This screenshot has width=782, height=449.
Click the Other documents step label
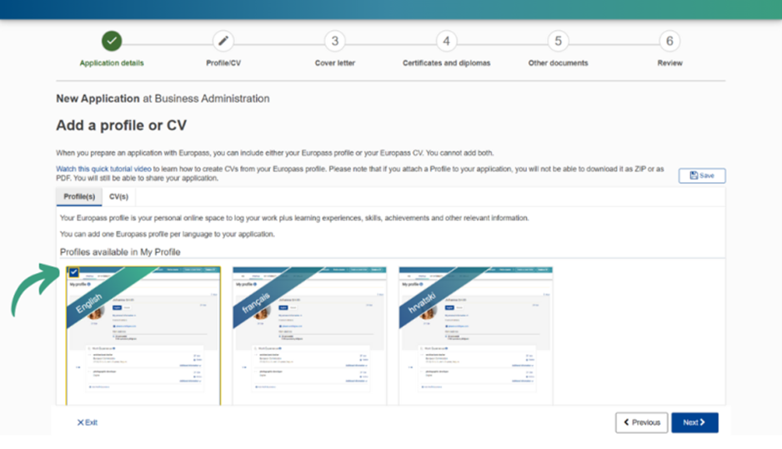coord(558,63)
